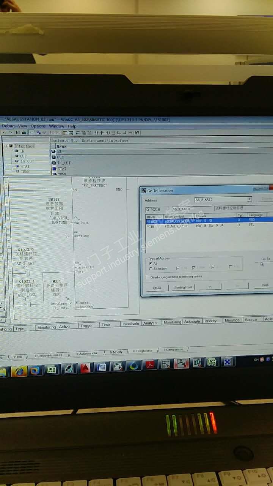Screen dimensions: 273x486
Task: Enable Overlapping access to memory areas checkbox
Action: 147,277
